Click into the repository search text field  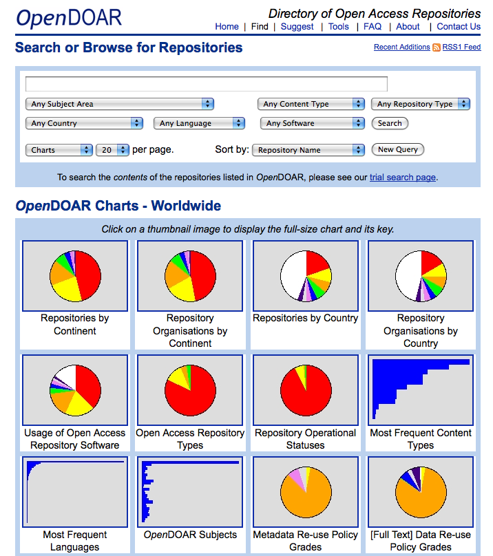pyautogui.click(x=206, y=84)
